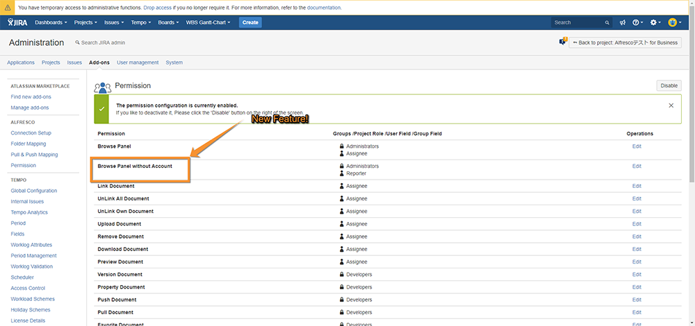Open Tempo Analytics

29,212
